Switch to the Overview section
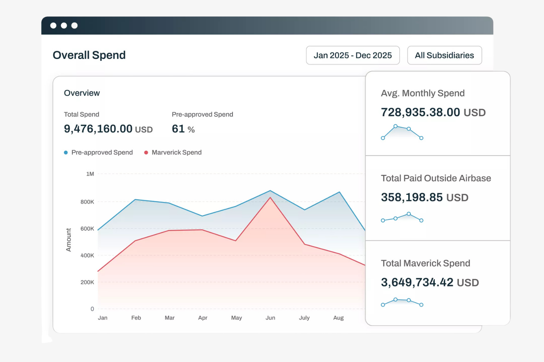This screenshot has height=362, width=544. point(82,93)
